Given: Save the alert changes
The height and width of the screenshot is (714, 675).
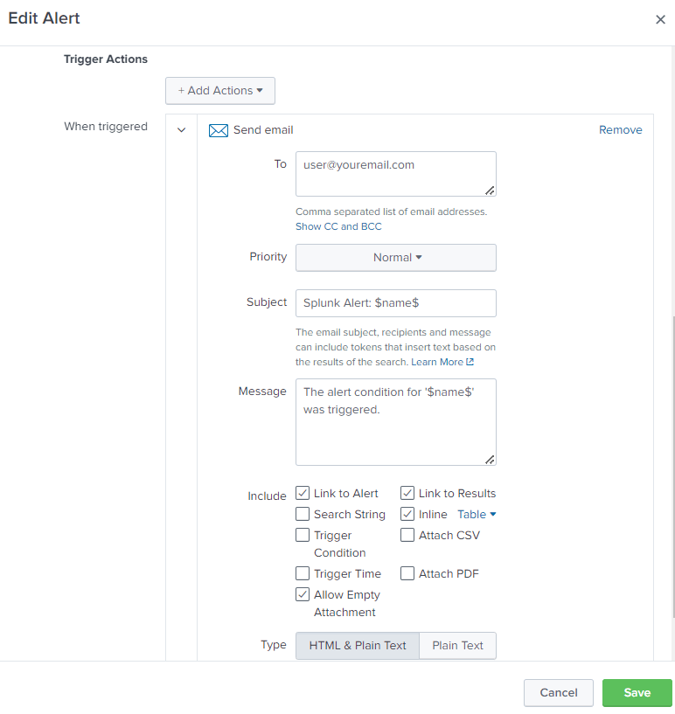Looking at the screenshot, I should click(637, 693).
